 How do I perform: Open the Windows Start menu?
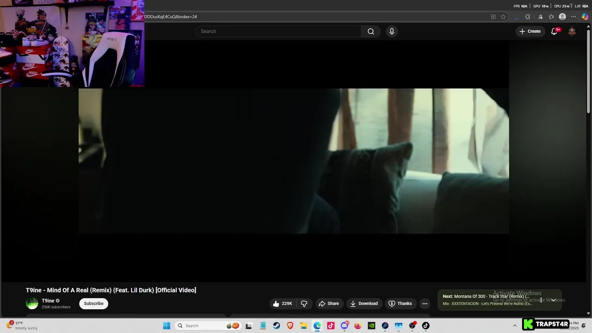166,326
